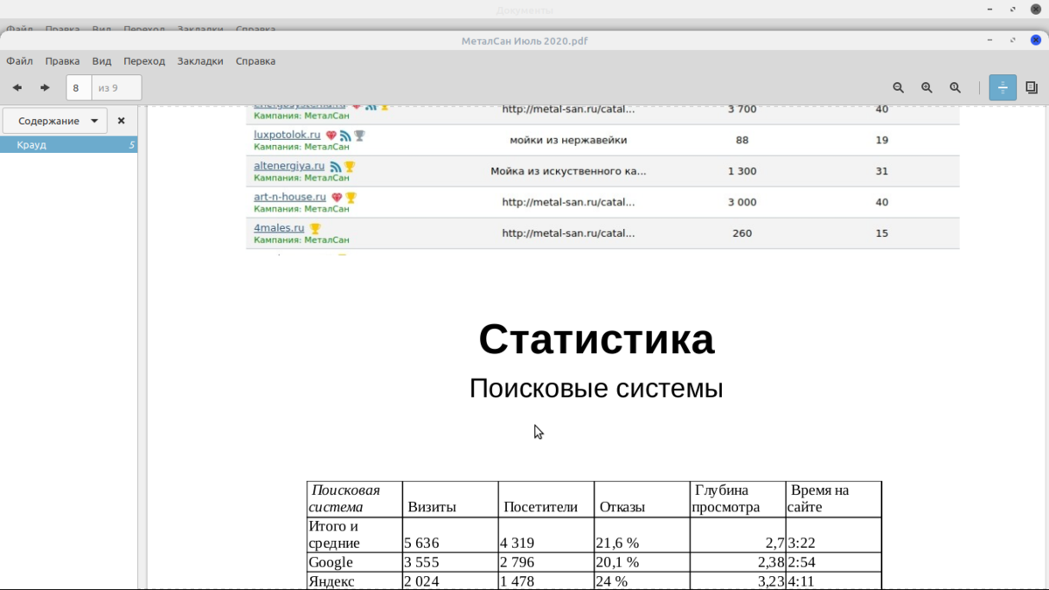Click the zoom out magnifier icon

[898, 87]
